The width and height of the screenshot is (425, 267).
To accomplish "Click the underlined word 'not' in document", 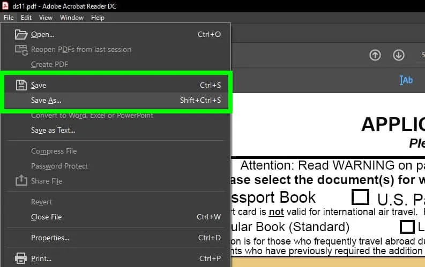I will click(276, 212).
